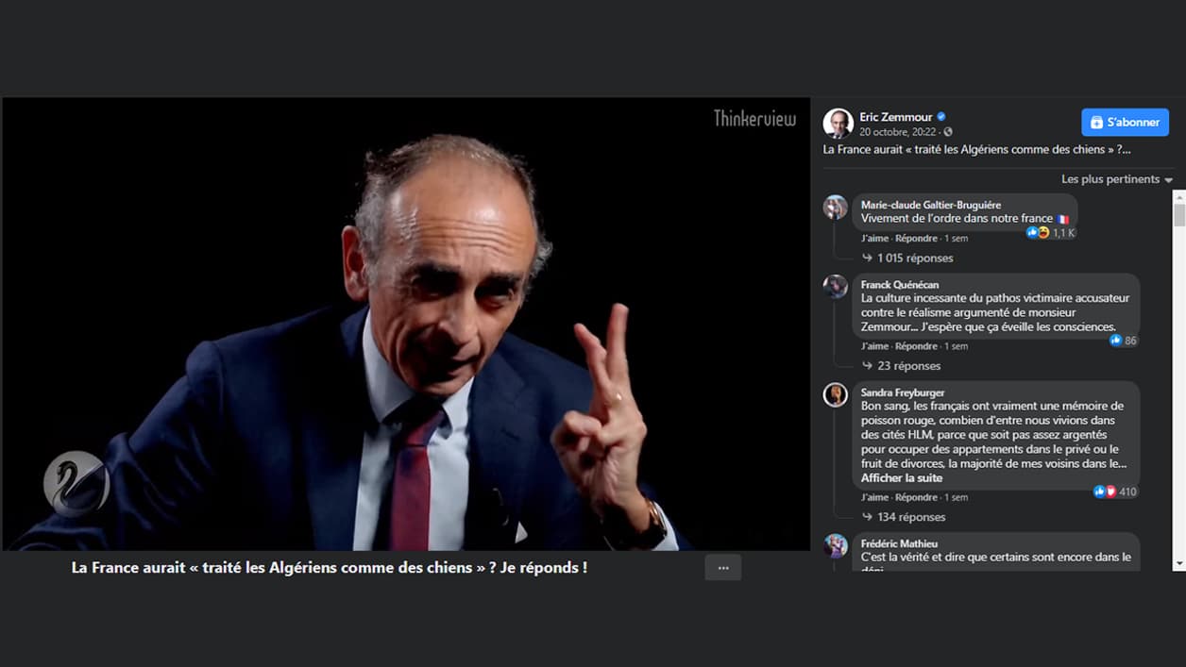Reply to Franck Quénécan's comment
The image size is (1186, 667).
916,346
